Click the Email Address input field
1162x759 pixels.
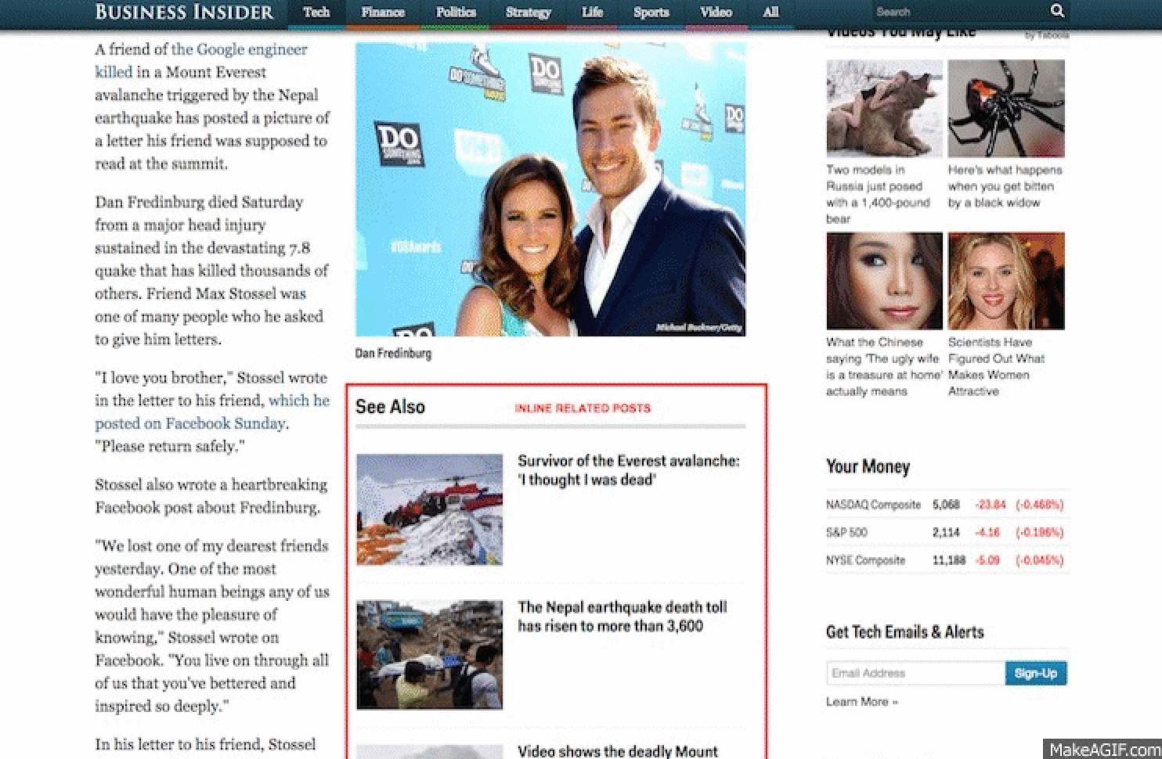coord(915,673)
